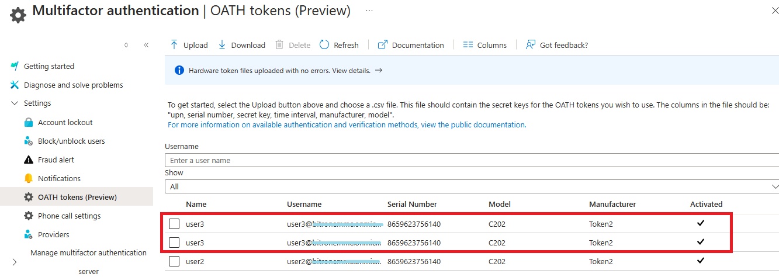Image resolution: width=779 pixels, height=277 pixels.
Task: Click View details arrow in notification
Action: coord(378,70)
